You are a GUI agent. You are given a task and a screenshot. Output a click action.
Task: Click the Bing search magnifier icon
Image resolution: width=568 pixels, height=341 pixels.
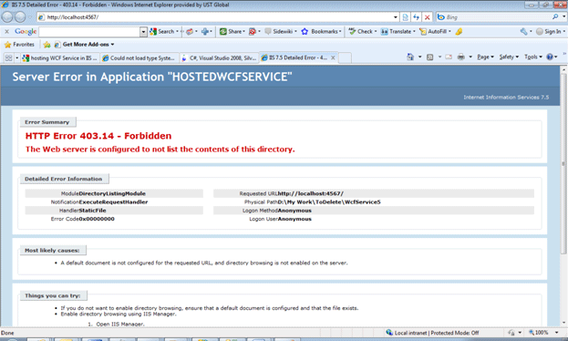pyautogui.click(x=555, y=16)
